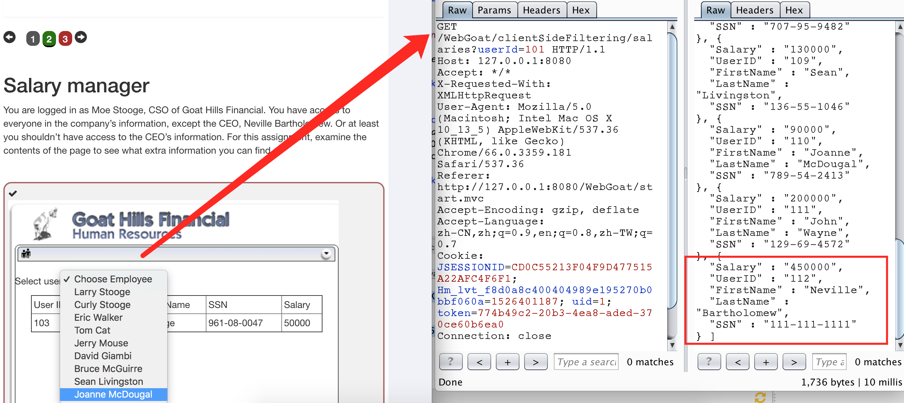Click request pane help '?' button
This screenshot has width=904, height=403.
click(x=451, y=362)
